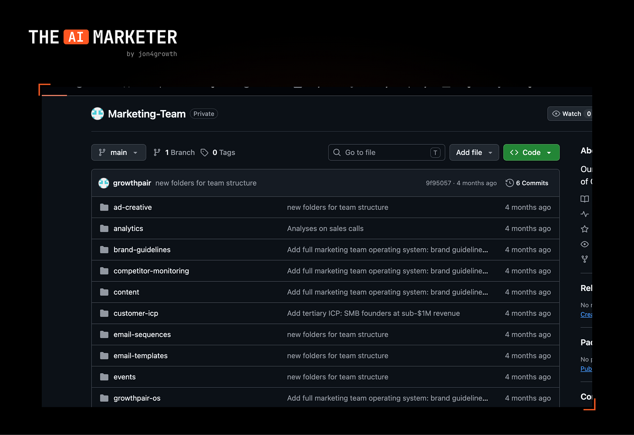This screenshot has width=634, height=435.
Task: Open the commit message in the brand-guidelines row
Action: (x=388, y=250)
